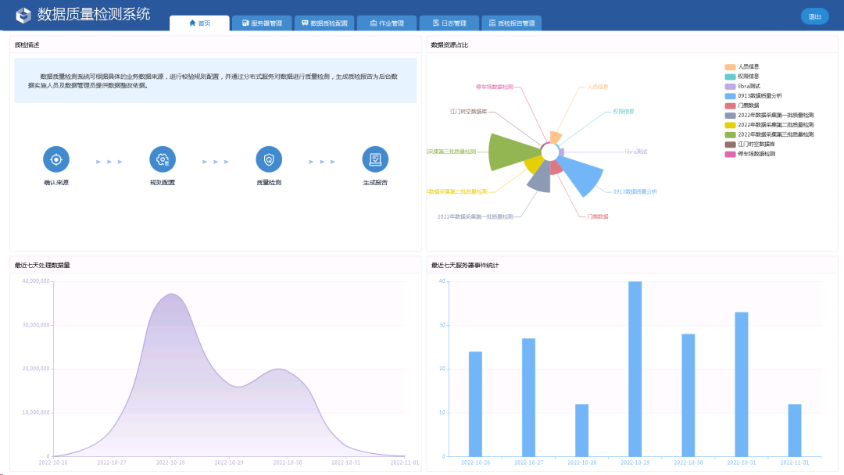The height and width of the screenshot is (475, 844).
Task: Toggle 停车场数据检测 legend item
Action: tap(756, 154)
